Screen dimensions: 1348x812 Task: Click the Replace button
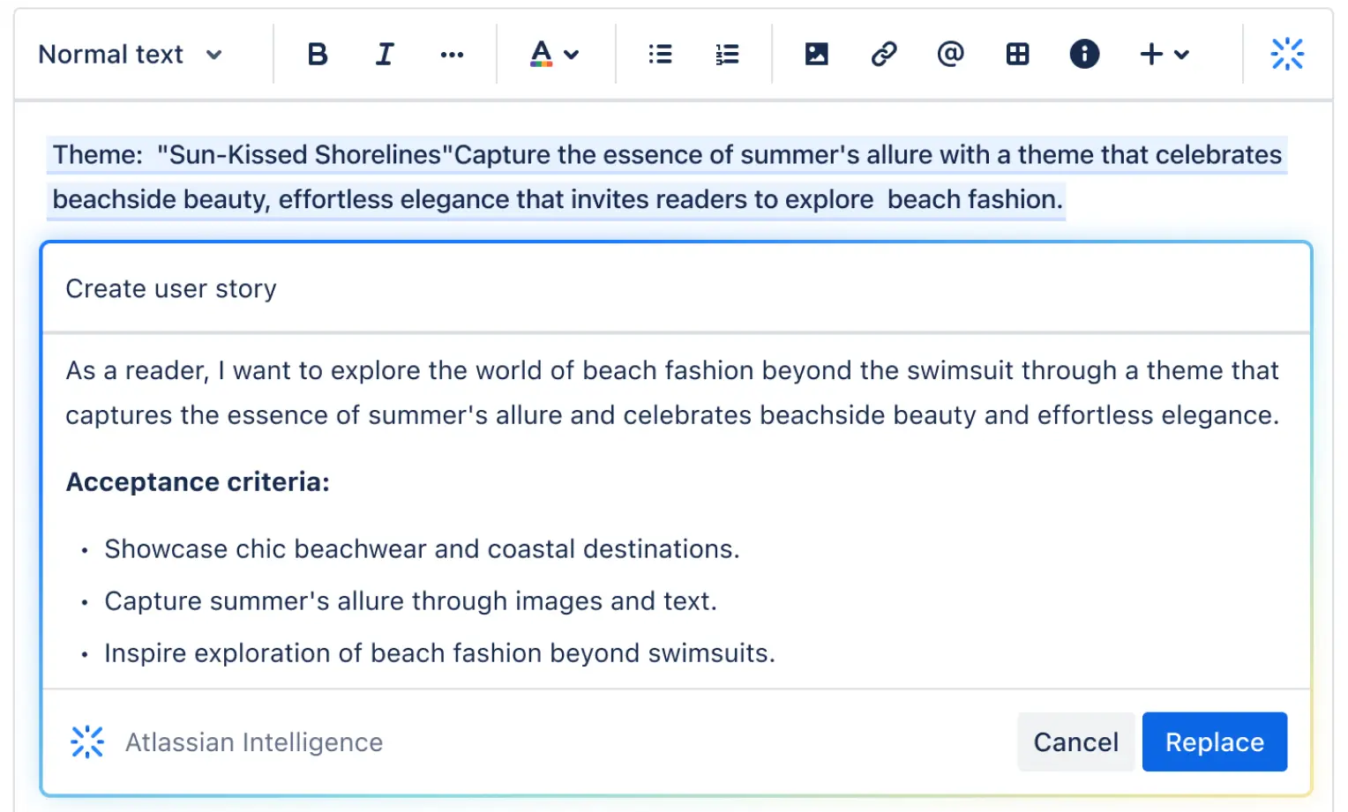[x=1214, y=742]
